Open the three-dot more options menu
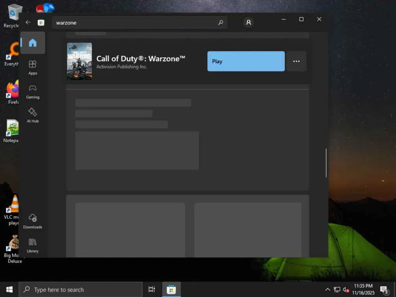396x297 pixels. 297,61
